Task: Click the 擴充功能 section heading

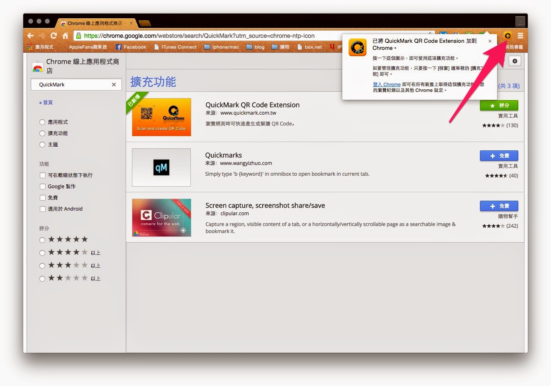Action: click(x=153, y=82)
